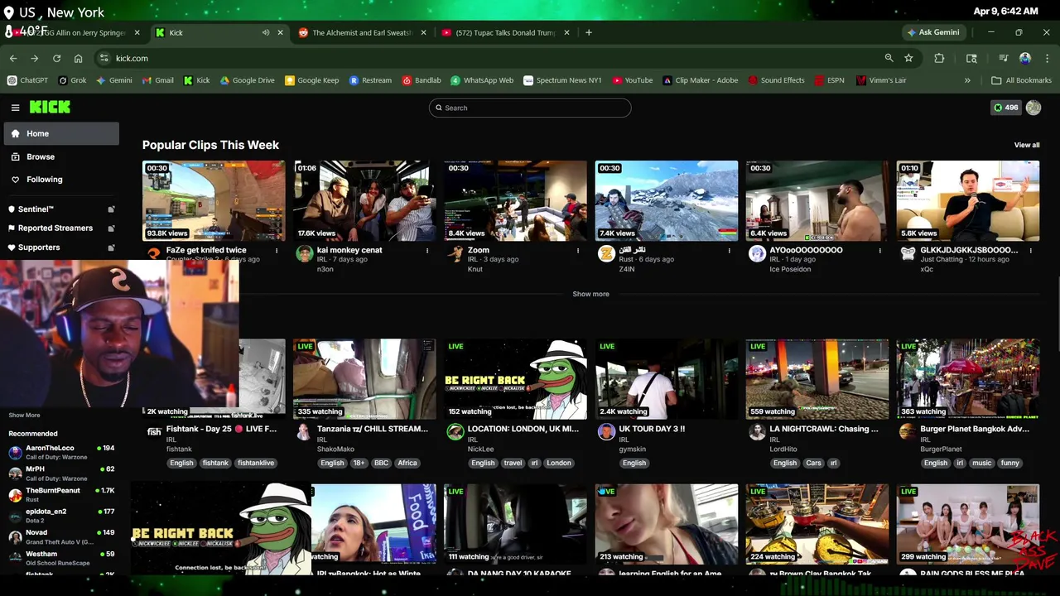This screenshot has width=1060, height=596.
Task: Open the Ice Poseidon channel name
Action: coord(790,269)
